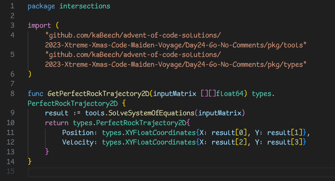Screen dimensions: 335x181
Task: Click the "func" keyword
Action: [x=35, y=93]
